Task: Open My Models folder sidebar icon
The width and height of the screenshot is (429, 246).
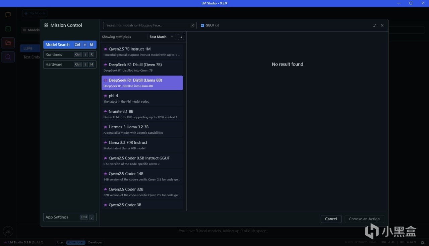Action: point(8,43)
